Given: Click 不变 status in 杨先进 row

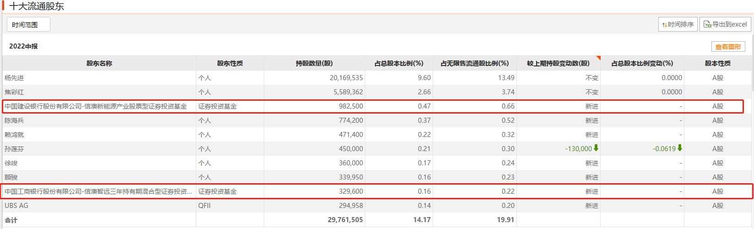Looking at the screenshot, I should pyautogui.click(x=592, y=78).
